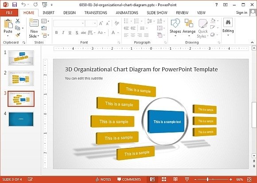Switch to the TRANSITIONS tab
This screenshot has height=183, width=257.
96,12
